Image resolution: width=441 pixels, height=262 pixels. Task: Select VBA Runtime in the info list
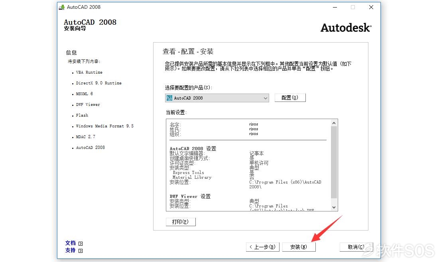(x=89, y=72)
